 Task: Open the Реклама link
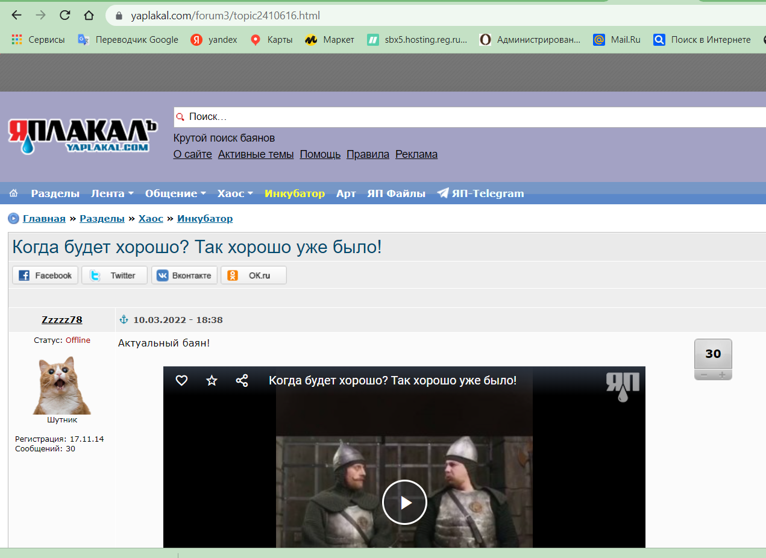coord(416,154)
